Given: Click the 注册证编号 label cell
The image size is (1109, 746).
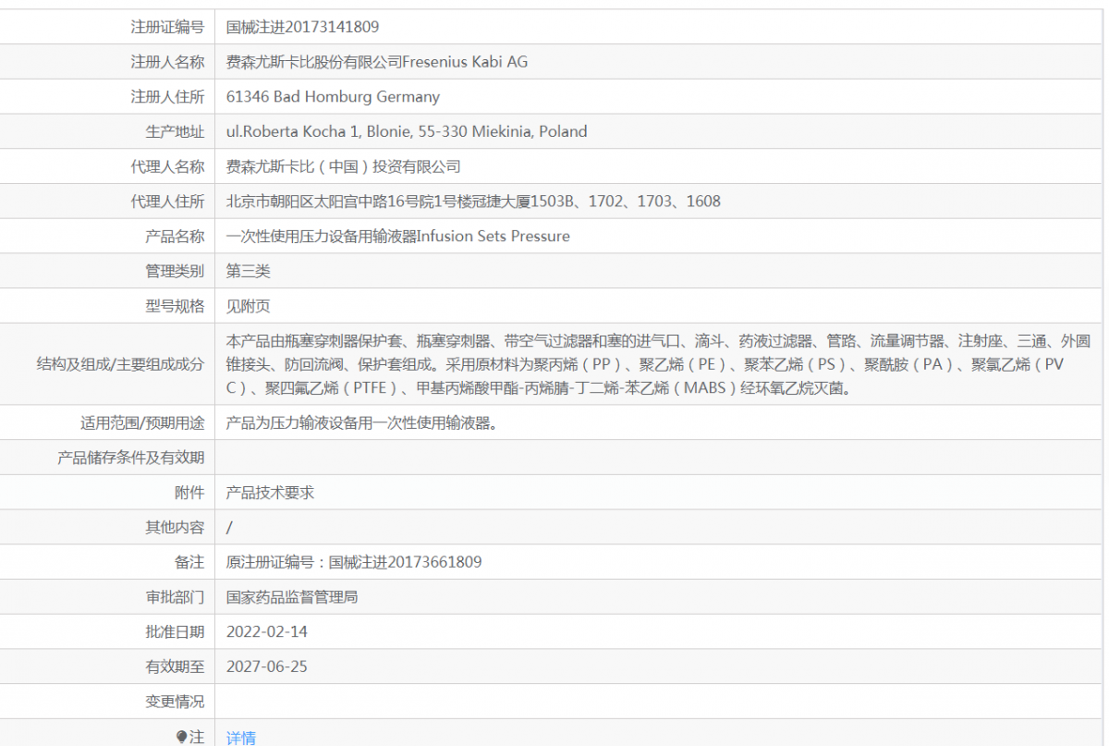Looking at the screenshot, I should point(167,27).
